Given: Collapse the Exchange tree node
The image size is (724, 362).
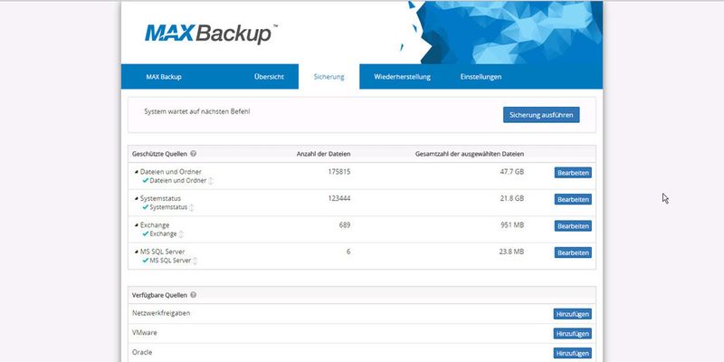Looking at the screenshot, I should tap(137, 225).
